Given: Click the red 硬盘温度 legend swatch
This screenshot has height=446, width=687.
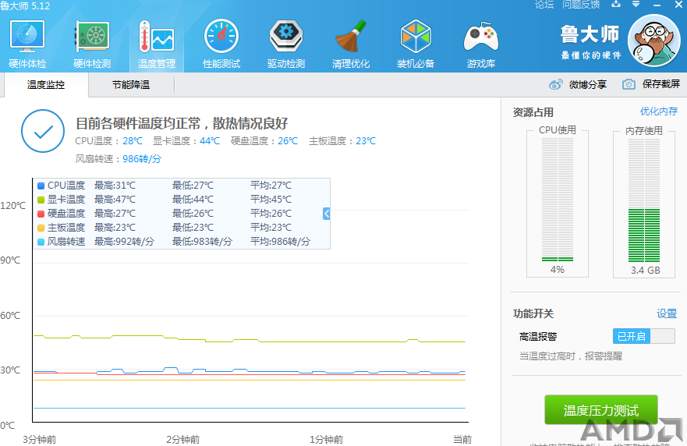Looking at the screenshot, I should tap(41, 214).
